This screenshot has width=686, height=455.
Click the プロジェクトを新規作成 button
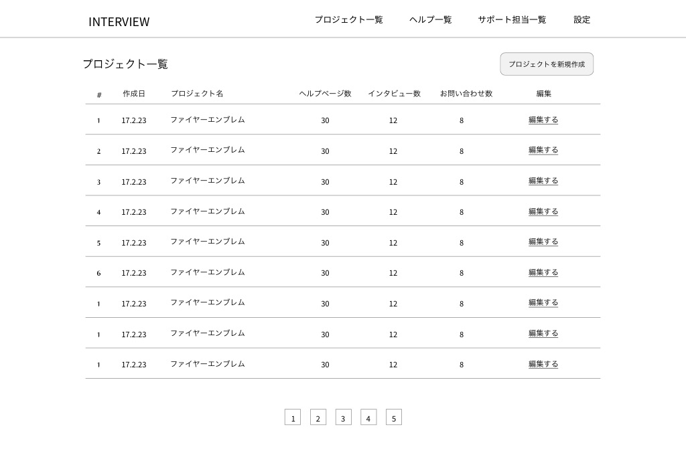coord(547,64)
